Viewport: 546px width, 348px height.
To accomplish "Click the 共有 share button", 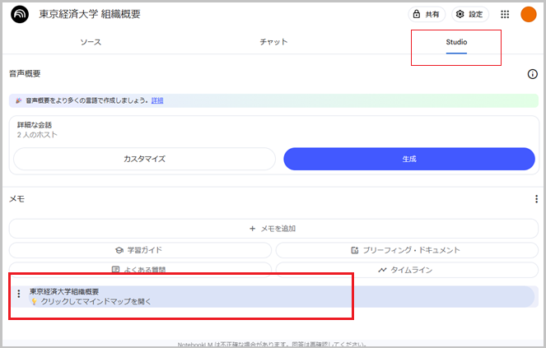I will click(x=427, y=14).
